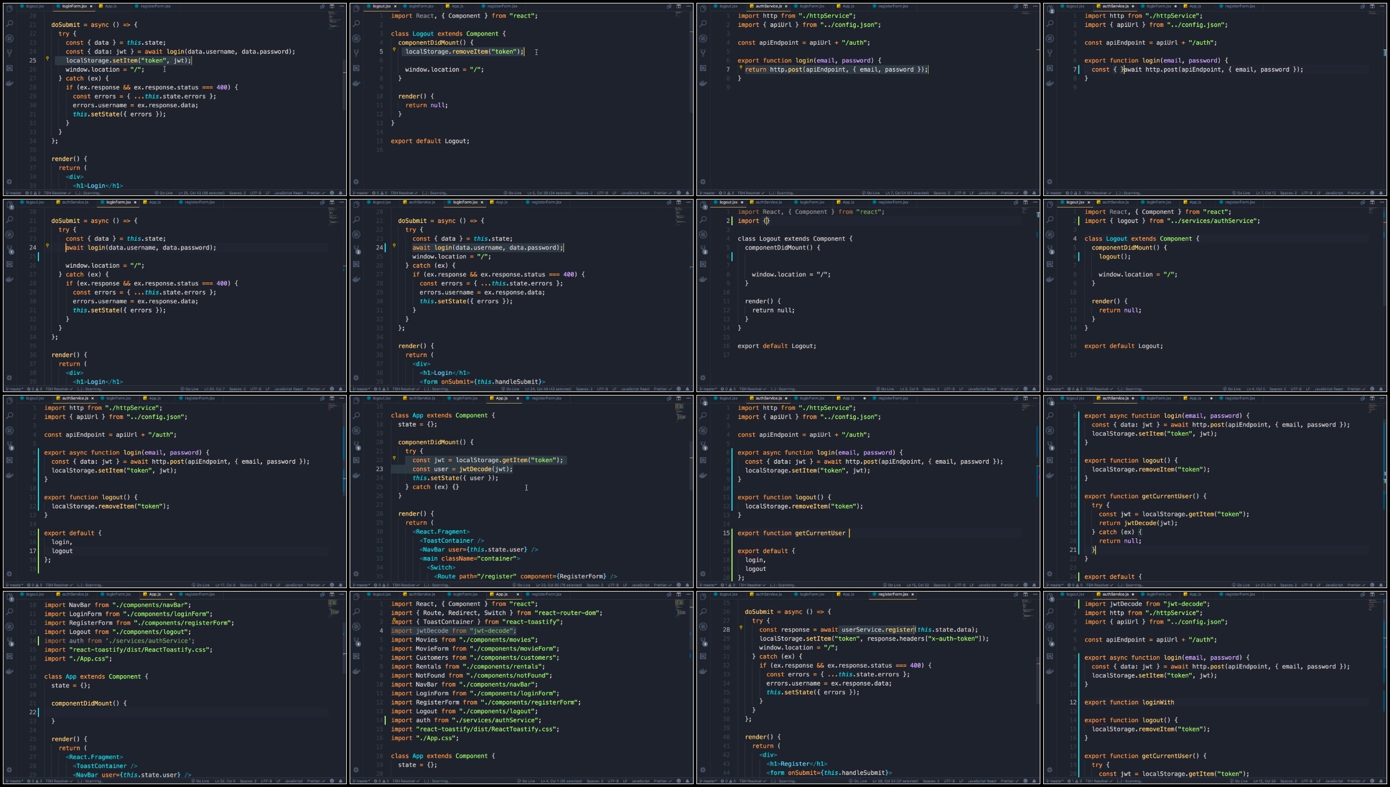Open Extensions in the registerForm.jsx editor window
Screen dimensions: 1390x787
point(703,656)
